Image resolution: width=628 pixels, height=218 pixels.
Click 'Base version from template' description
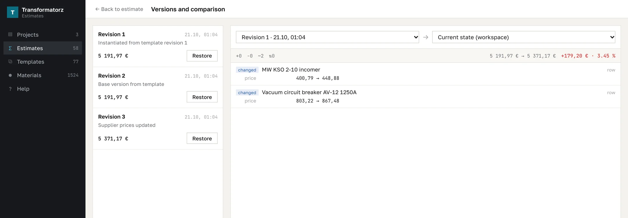click(131, 84)
